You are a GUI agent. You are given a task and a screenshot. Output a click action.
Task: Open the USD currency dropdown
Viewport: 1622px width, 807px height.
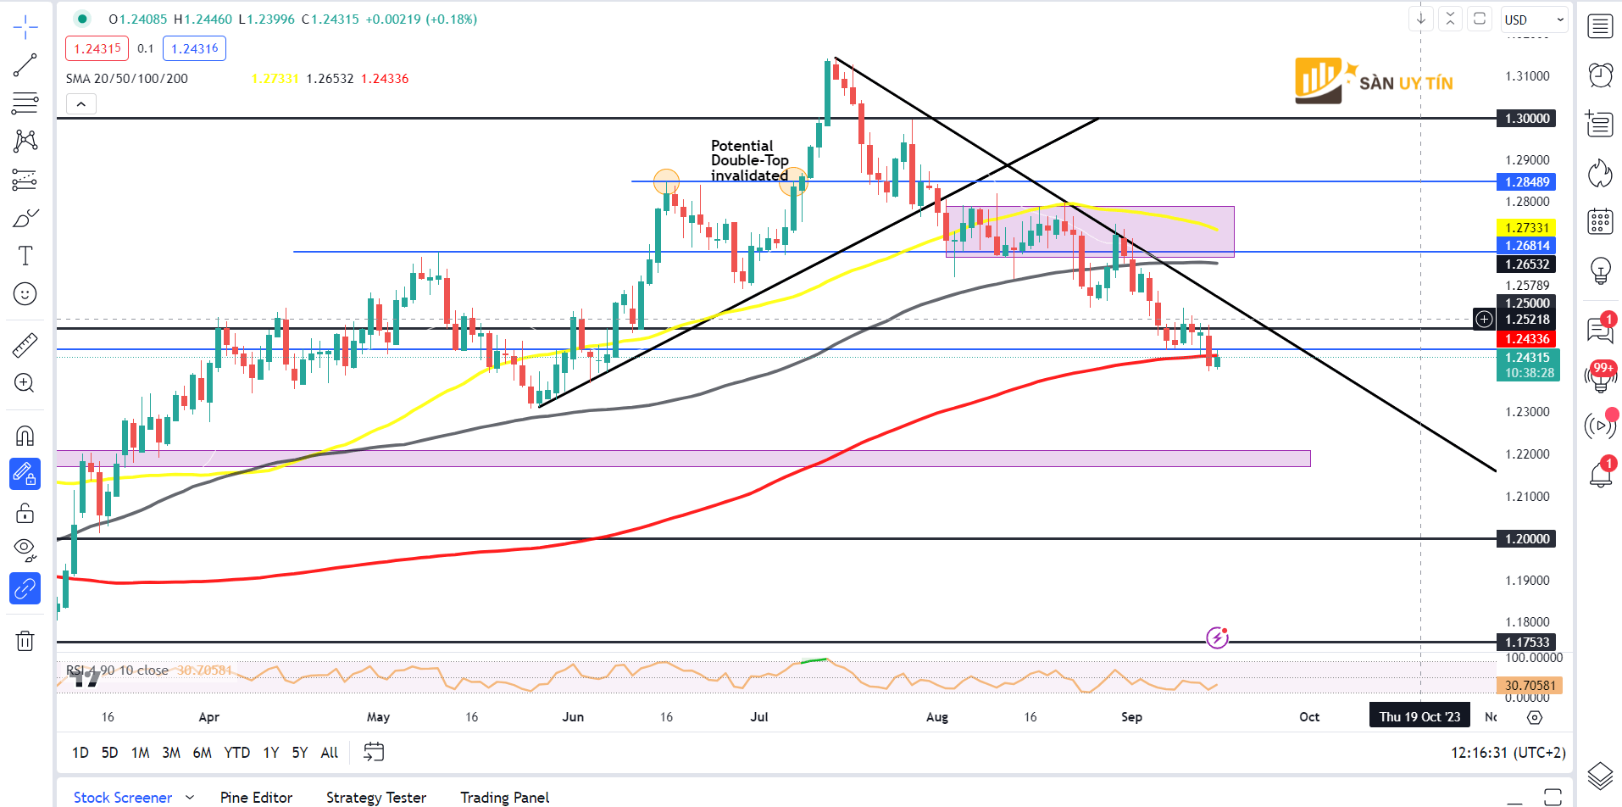(1535, 19)
